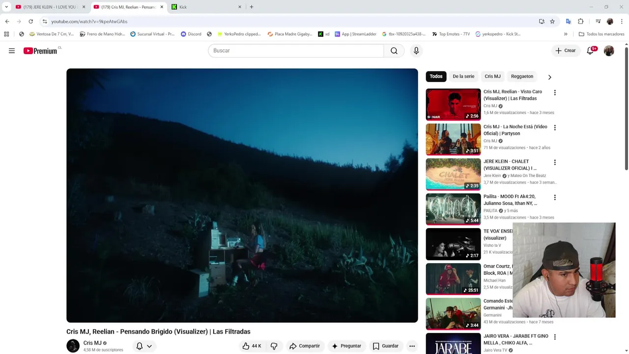
Task: Open the YouTube hamburger guide menu
Action: point(12,51)
